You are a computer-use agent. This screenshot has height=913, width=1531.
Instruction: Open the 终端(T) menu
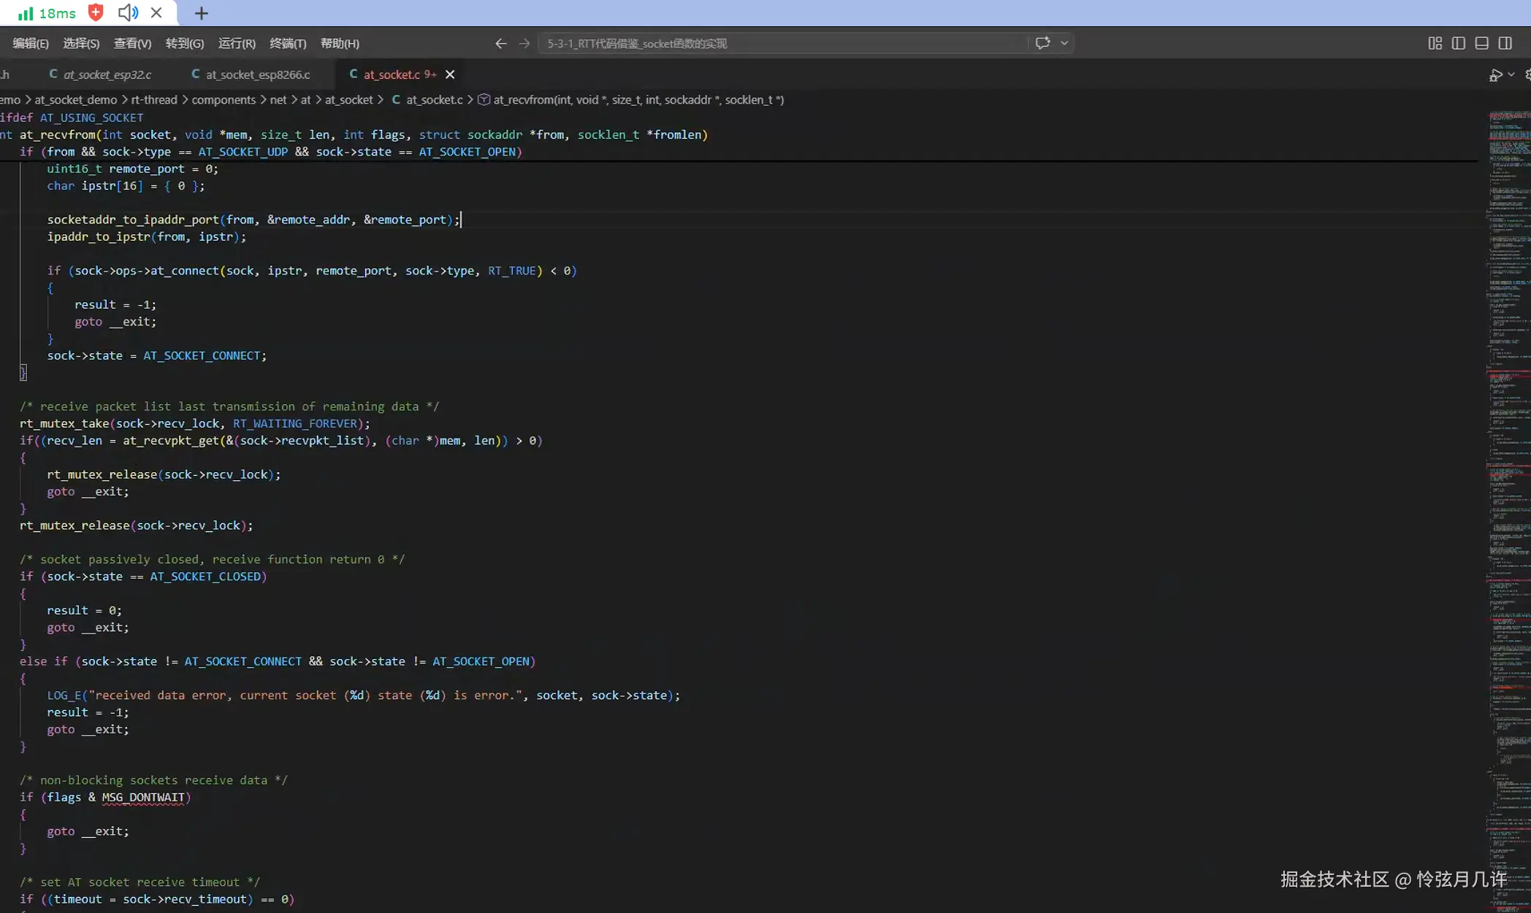[x=288, y=44]
